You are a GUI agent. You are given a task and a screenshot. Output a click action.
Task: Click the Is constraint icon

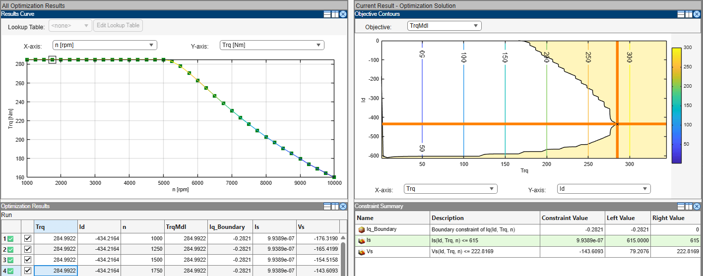coord(362,240)
